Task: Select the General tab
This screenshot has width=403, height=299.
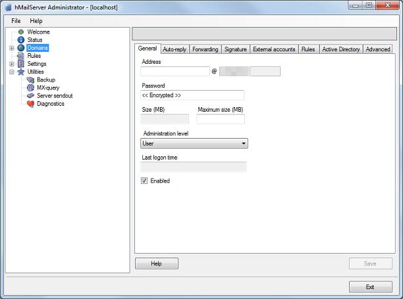Action: [x=148, y=49]
